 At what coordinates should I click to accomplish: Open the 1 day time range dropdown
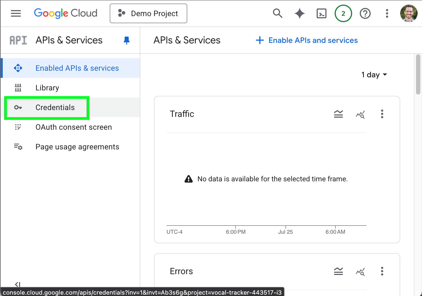tap(374, 75)
